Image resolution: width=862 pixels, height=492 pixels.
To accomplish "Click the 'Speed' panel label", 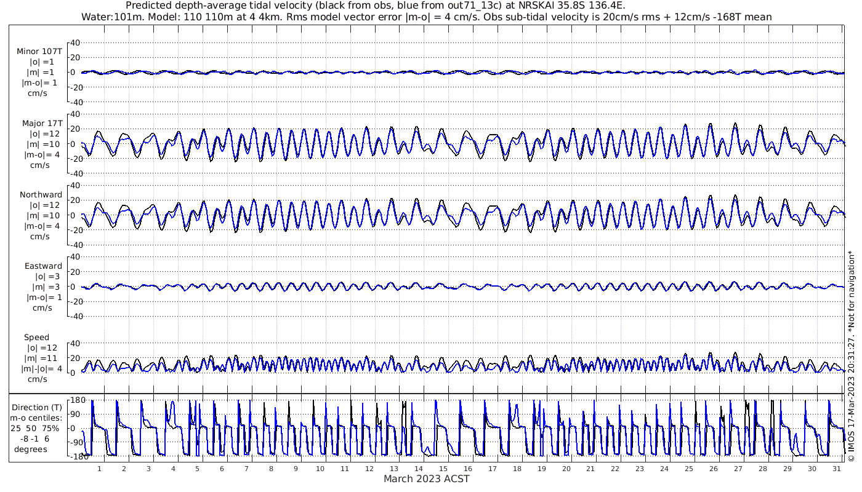I will pos(37,338).
